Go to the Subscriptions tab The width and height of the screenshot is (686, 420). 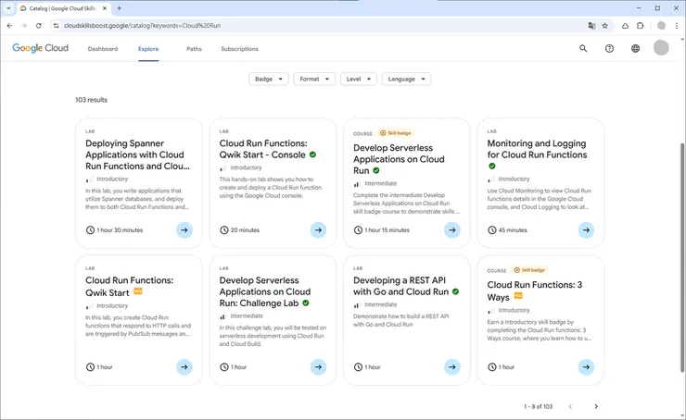pyautogui.click(x=239, y=49)
